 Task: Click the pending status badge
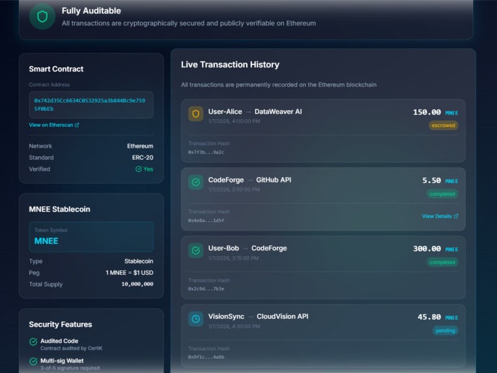click(x=445, y=331)
